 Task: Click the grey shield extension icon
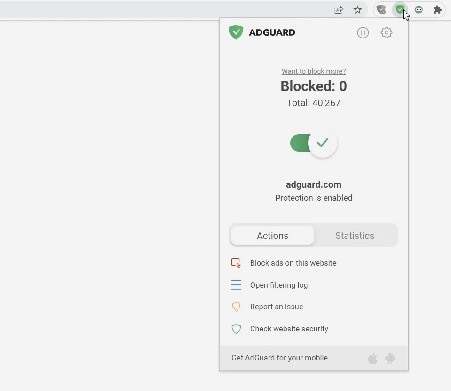[x=381, y=9]
